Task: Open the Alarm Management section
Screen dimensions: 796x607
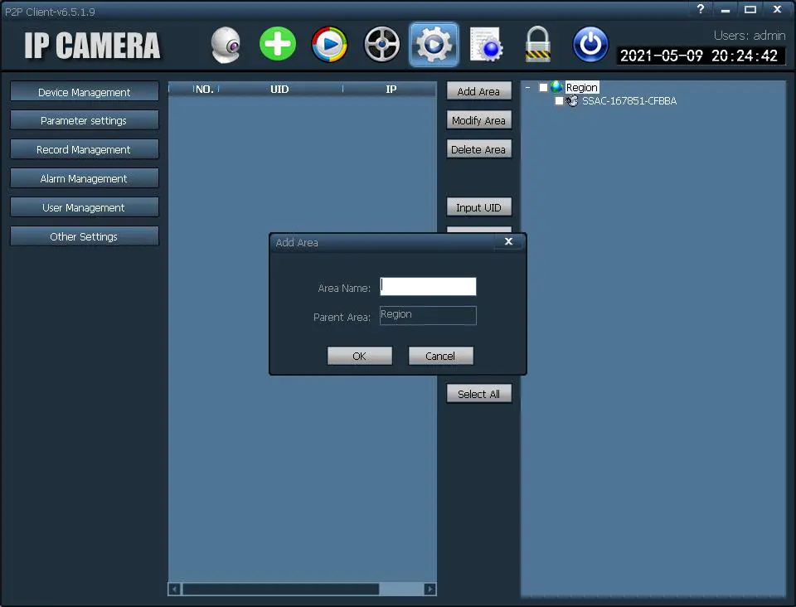Action: pyautogui.click(x=85, y=179)
